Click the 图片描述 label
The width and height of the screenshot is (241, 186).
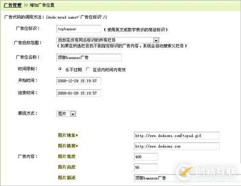67,178
